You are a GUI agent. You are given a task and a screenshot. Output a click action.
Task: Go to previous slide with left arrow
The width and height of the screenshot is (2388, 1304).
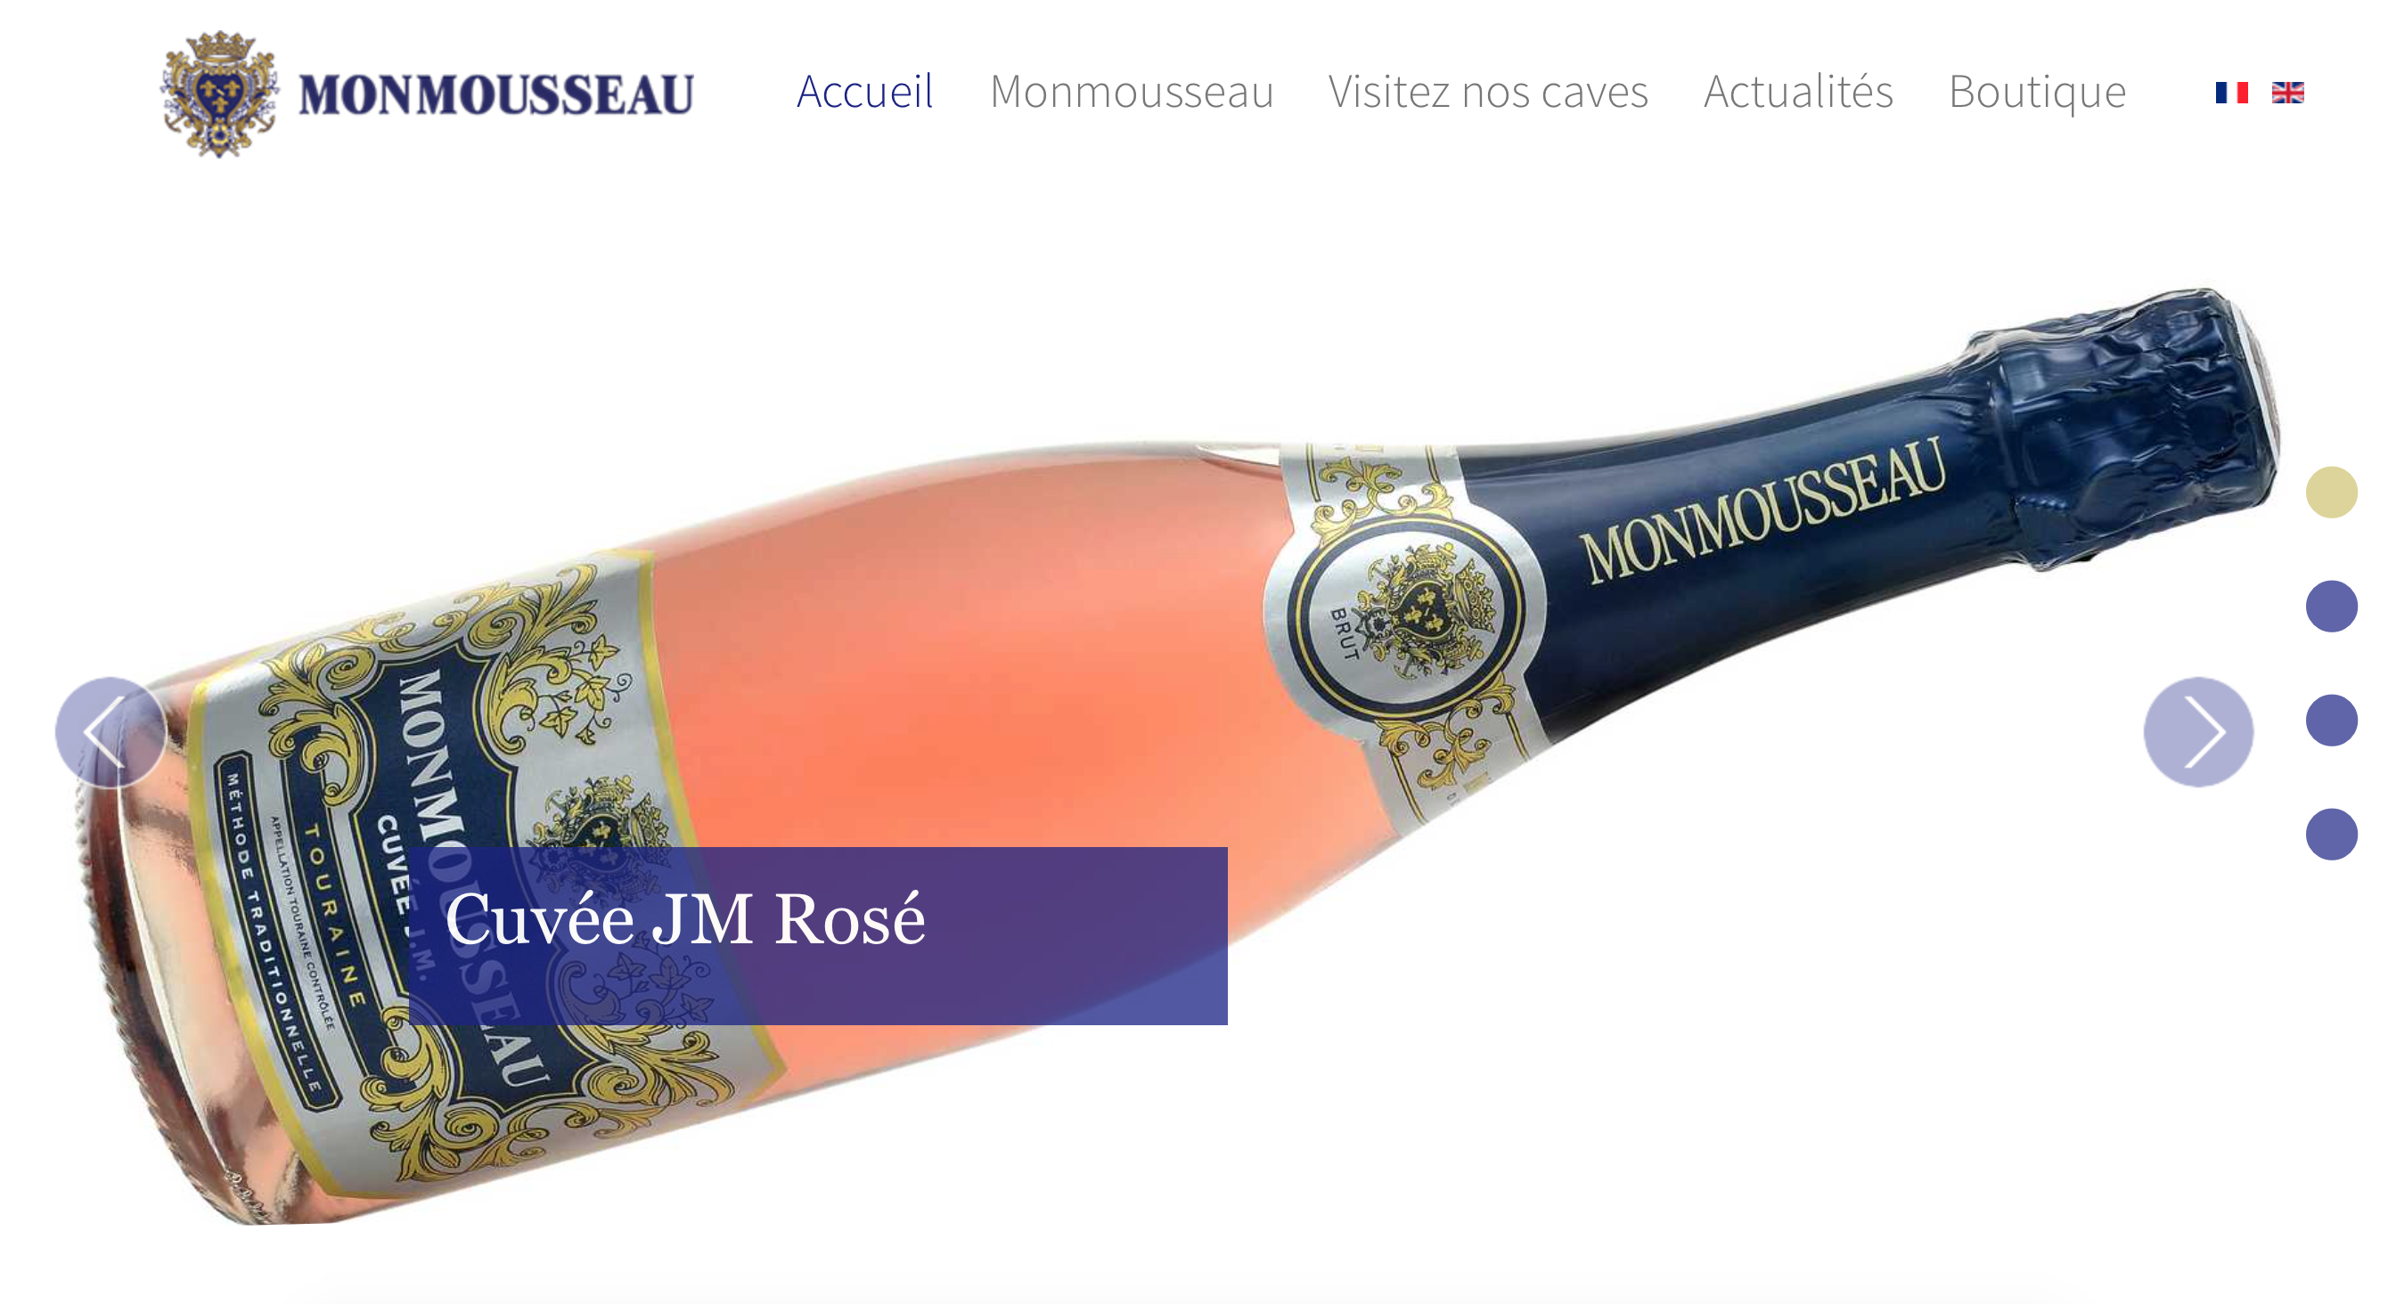110,732
